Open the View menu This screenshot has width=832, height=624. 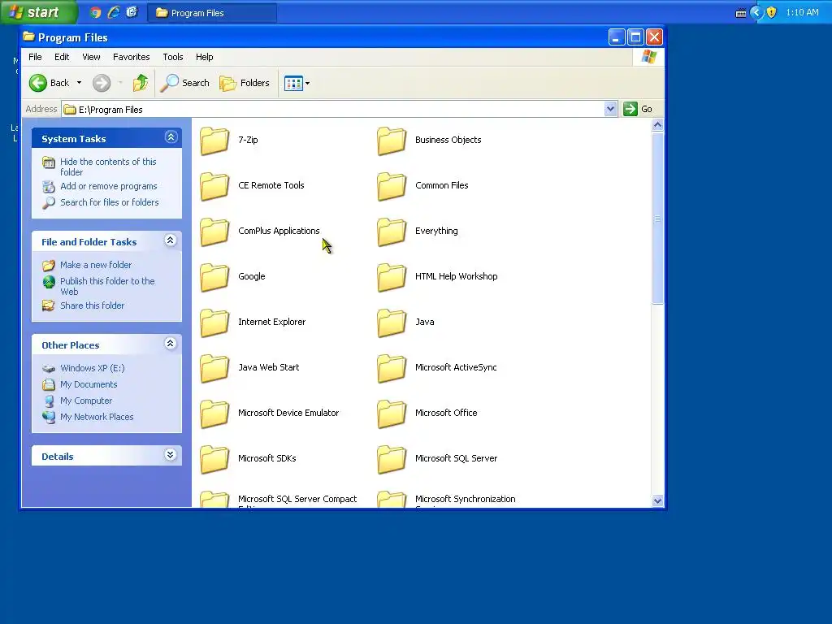[x=91, y=57]
